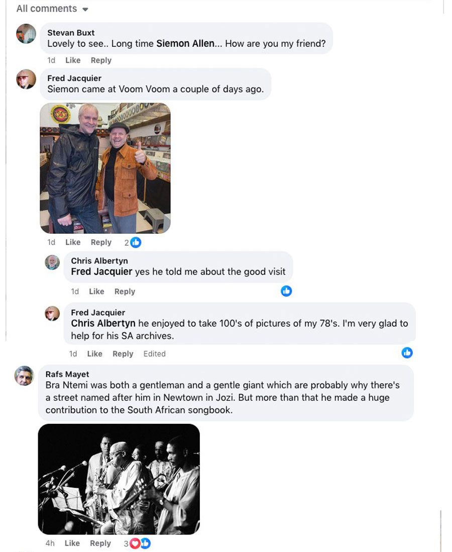The image size is (452, 552).
Task: Like Stevan Buxt's comment
Action: [x=73, y=60]
